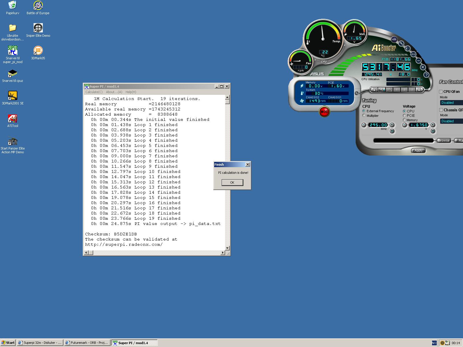Click the Super PI vertical scrollbar down arrow
463x347 pixels.
pyautogui.click(x=227, y=248)
